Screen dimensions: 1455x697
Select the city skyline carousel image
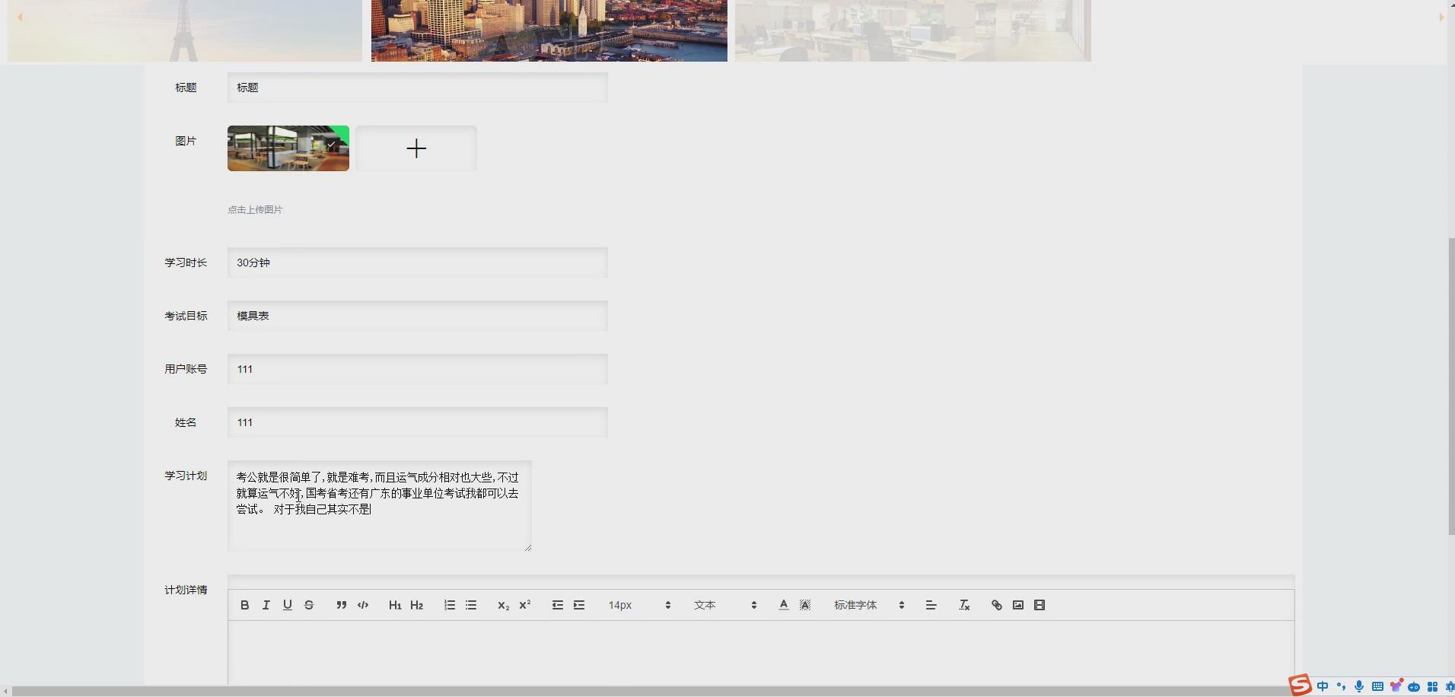pyautogui.click(x=549, y=30)
